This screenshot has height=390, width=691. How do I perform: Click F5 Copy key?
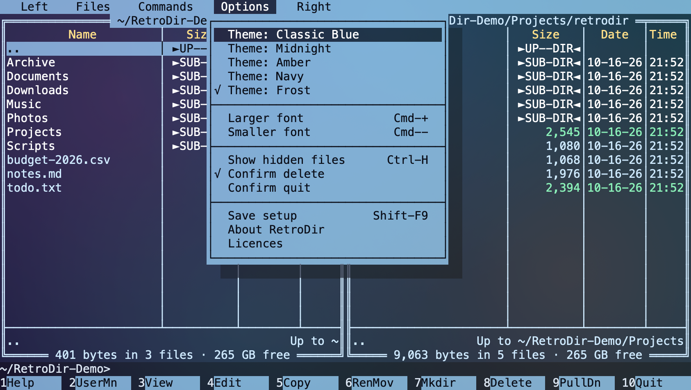tap(307, 383)
